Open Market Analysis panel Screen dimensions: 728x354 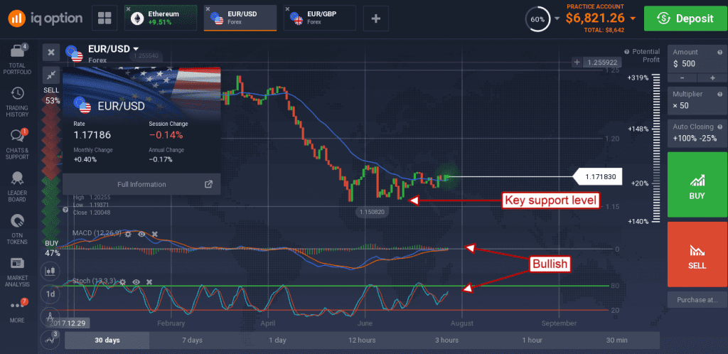17,272
